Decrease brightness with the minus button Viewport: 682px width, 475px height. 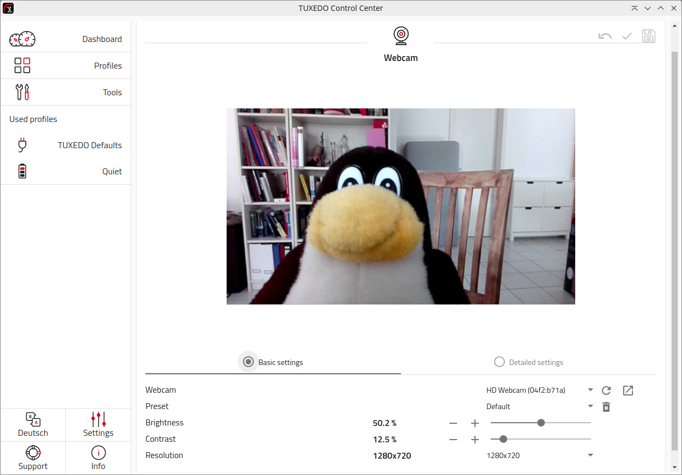coord(453,423)
